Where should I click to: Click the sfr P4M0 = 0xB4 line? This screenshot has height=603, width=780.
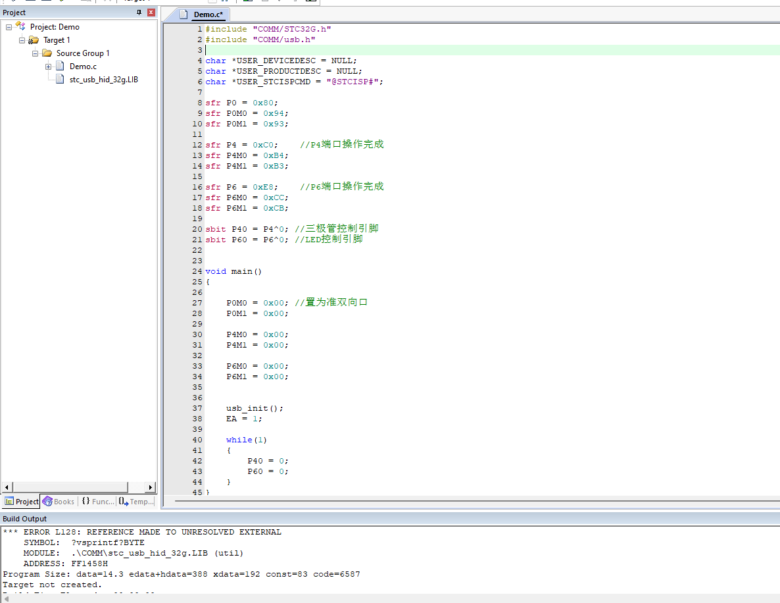247,155
